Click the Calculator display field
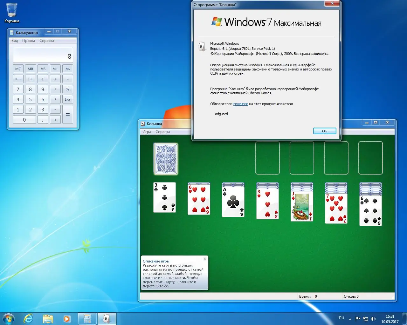 pos(43,55)
